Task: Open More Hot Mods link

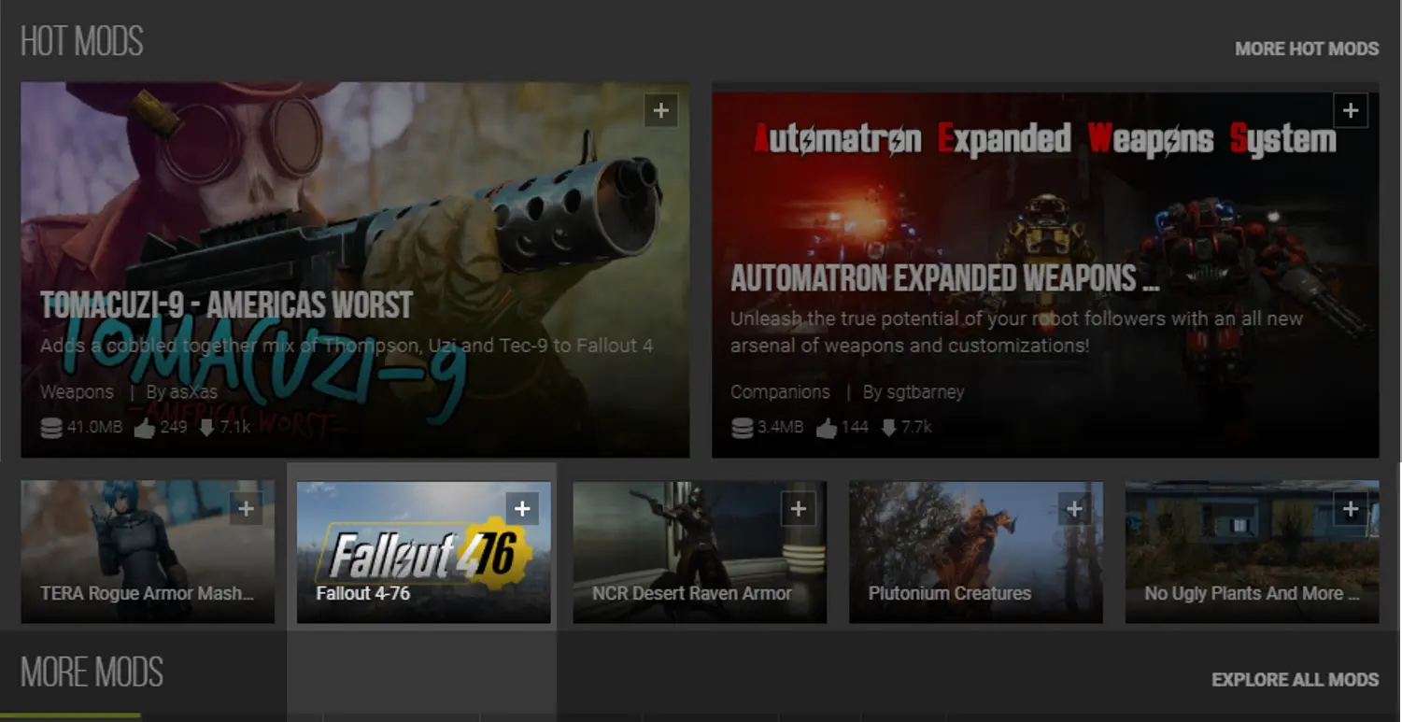Action: 1307,49
